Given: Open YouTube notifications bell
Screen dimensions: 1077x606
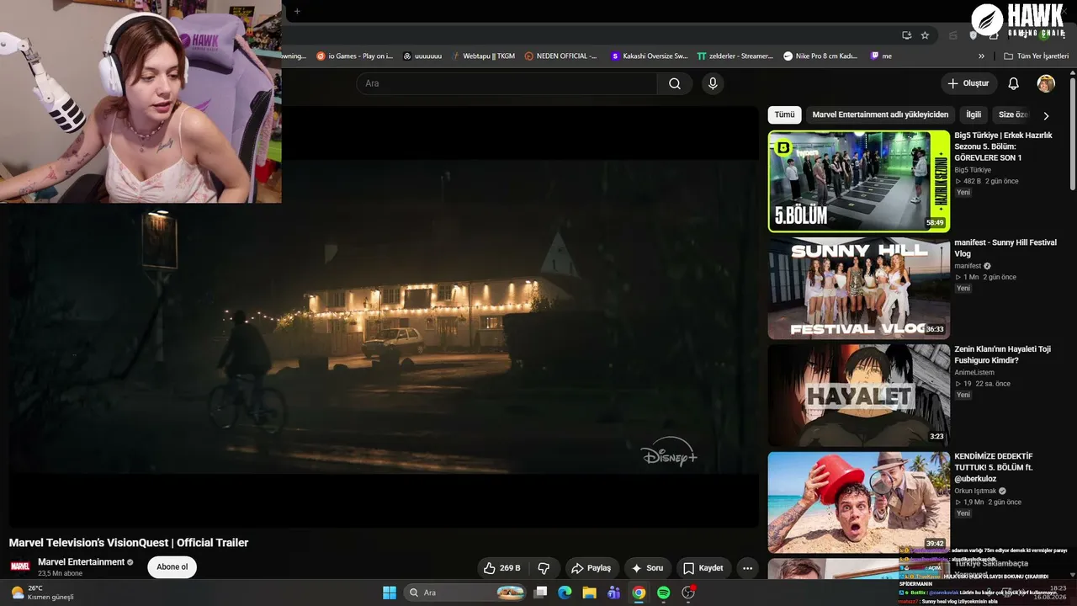Looking at the screenshot, I should 1014,83.
